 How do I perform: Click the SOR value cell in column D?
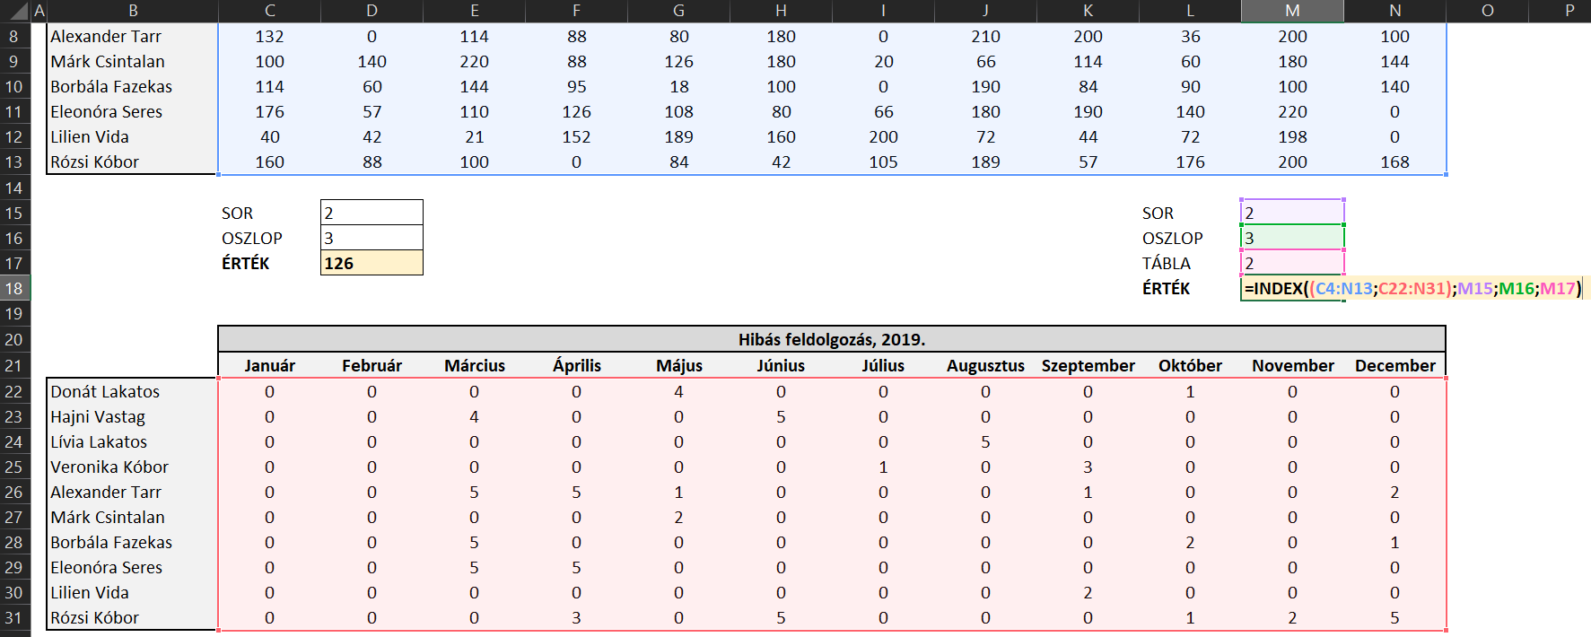(x=372, y=213)
